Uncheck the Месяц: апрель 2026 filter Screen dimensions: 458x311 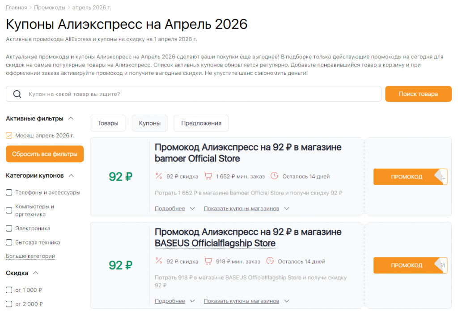pyautogui.click(x=9, y=135)
